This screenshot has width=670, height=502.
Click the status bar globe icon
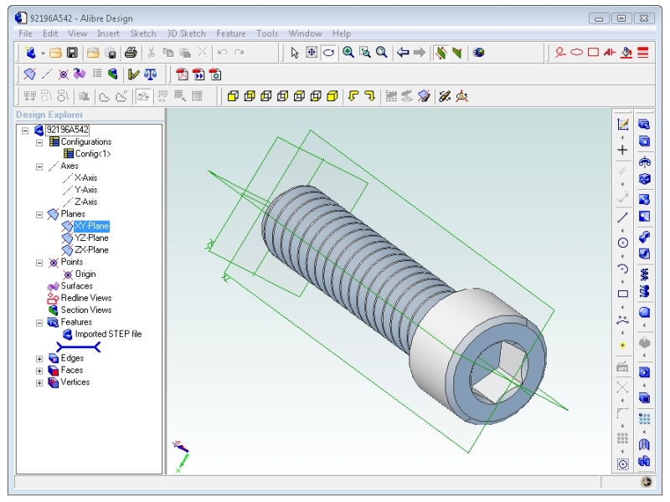[x=647, y=482]
